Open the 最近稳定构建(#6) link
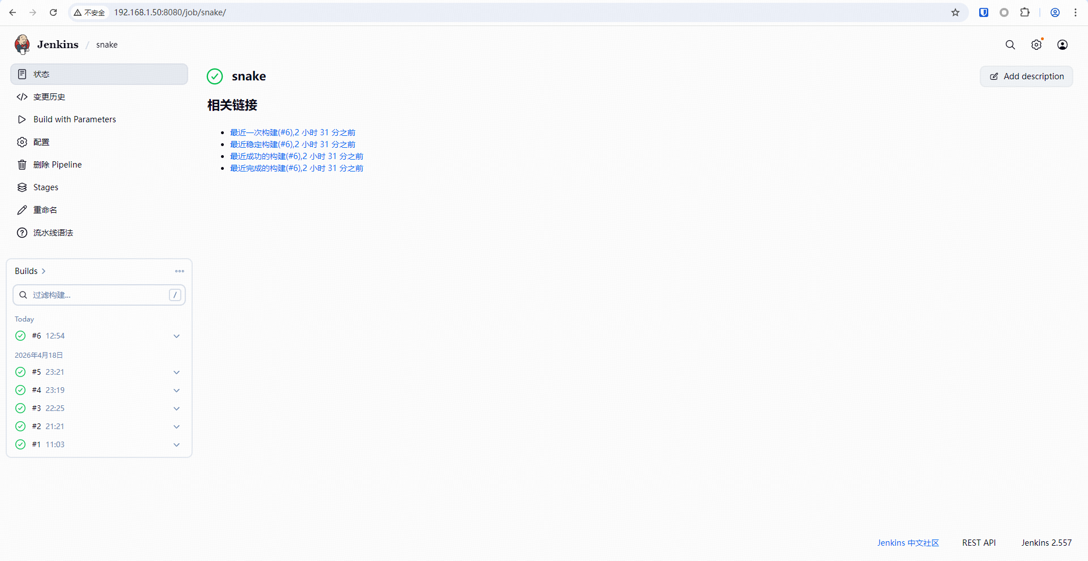 pyautogui.click(x=292, y=144)
